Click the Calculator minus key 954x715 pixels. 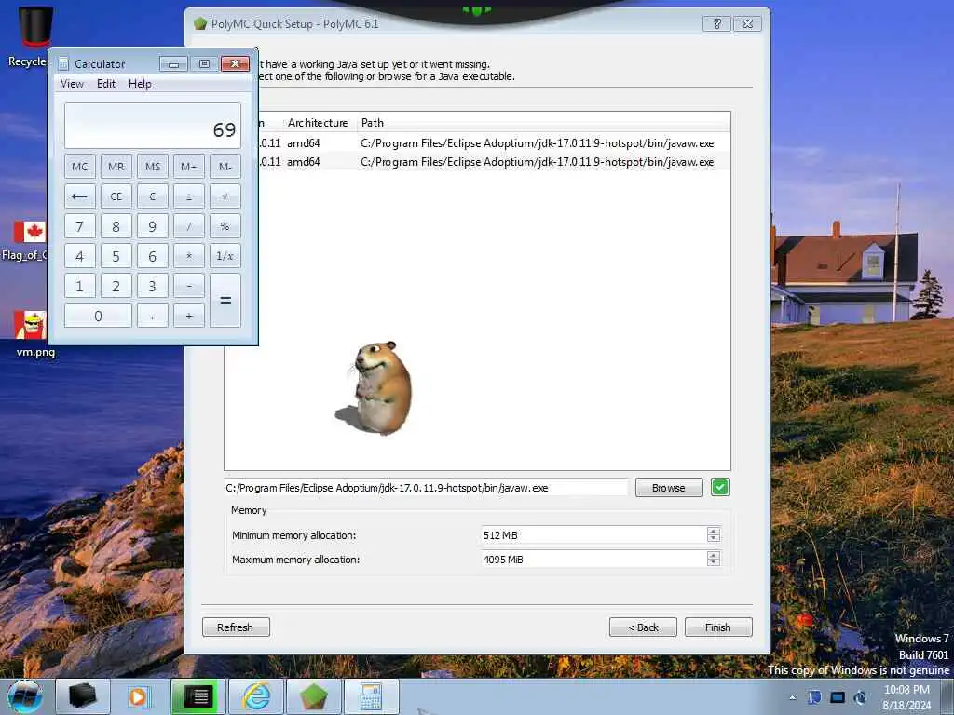click(x=188, y=286)
